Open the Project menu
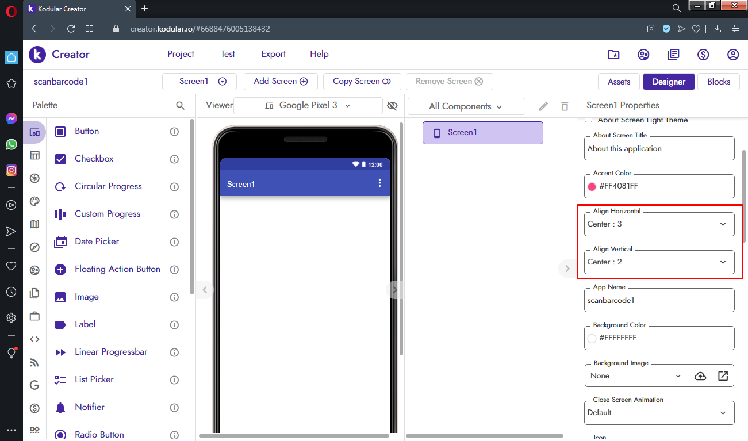748x441 pixels. (181, 54)
